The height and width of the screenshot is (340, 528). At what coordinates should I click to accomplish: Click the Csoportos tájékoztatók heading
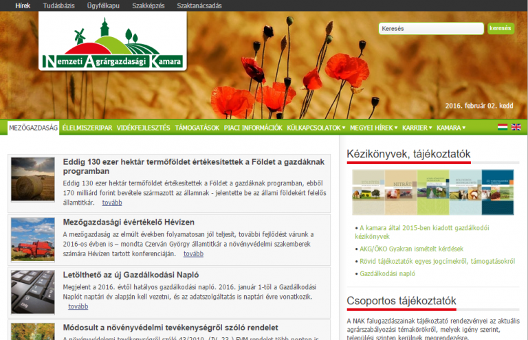tap(401, 300)
